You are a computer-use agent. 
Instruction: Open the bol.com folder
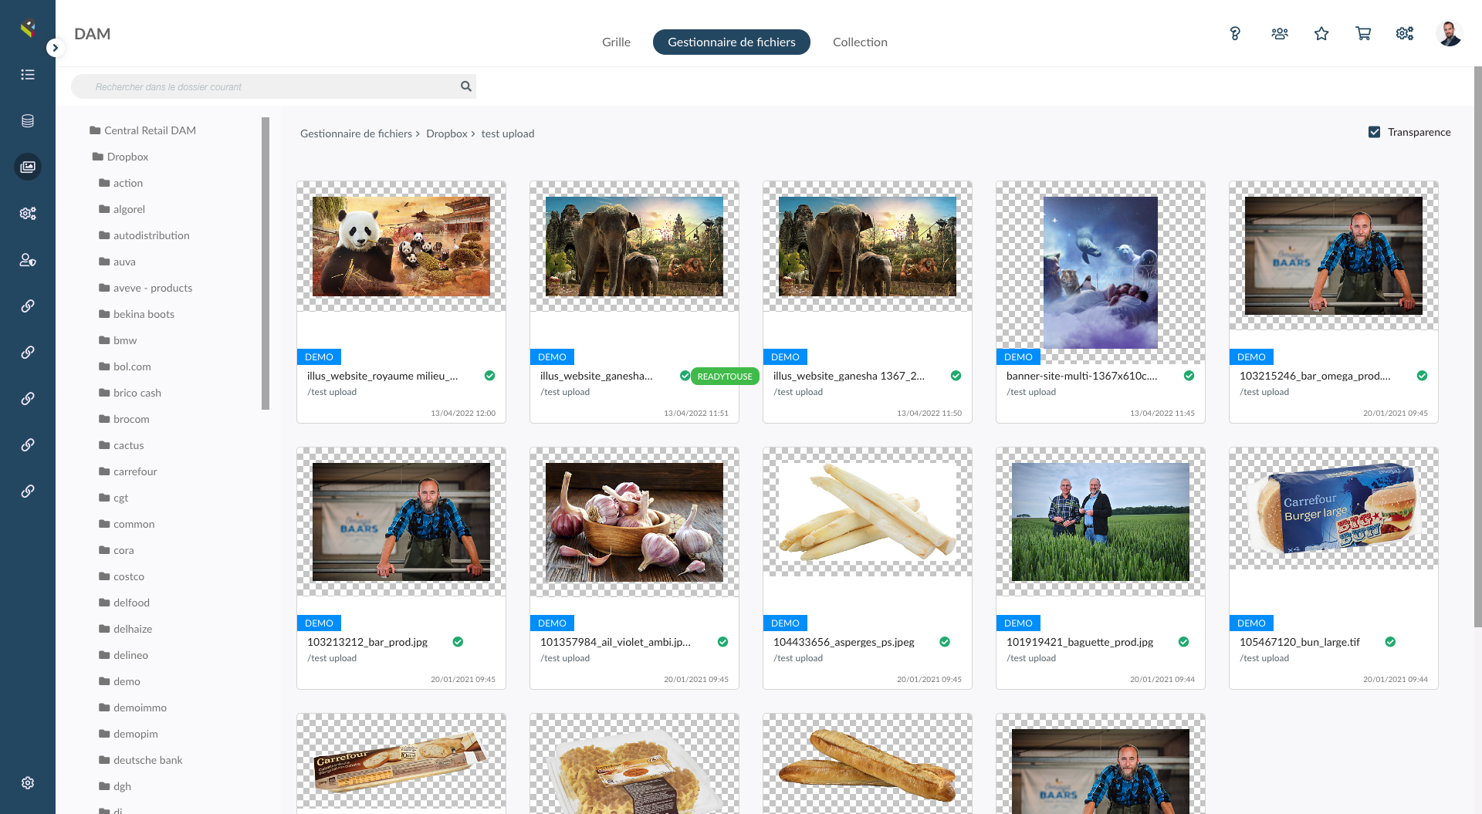point(125,366)
